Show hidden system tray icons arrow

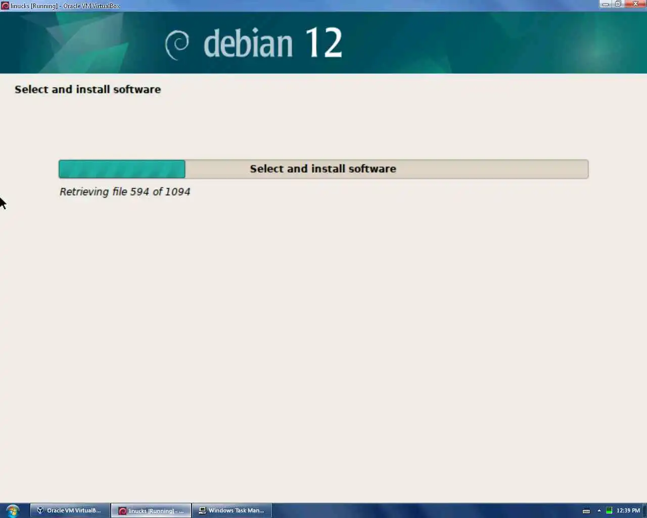[599, 510]
